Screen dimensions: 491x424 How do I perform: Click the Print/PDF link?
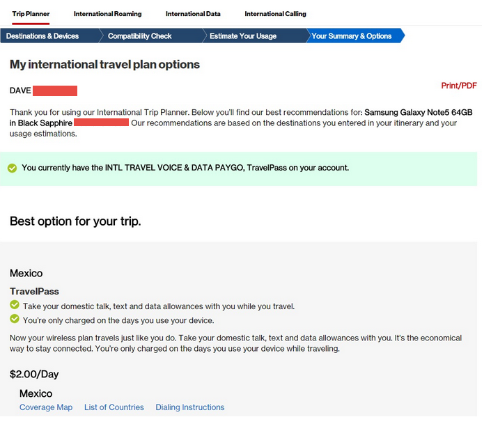459,86
